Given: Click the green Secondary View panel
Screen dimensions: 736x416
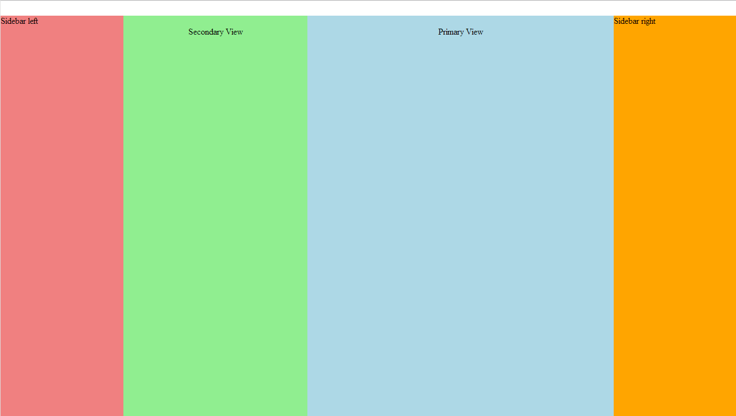Looking at the screenshot, I should point(215,216).
